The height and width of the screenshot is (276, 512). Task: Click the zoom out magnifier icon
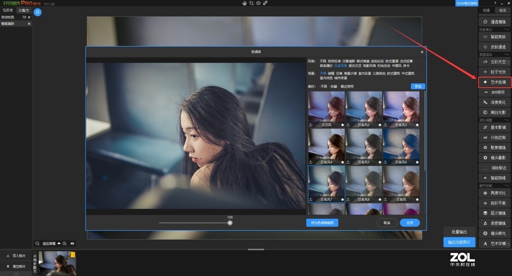(38, 244)
